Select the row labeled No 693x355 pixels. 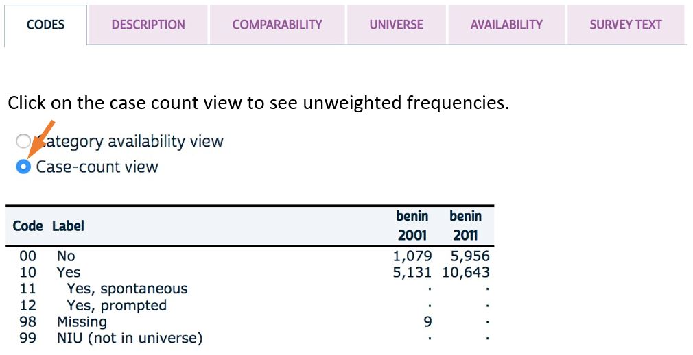(66, 256)
